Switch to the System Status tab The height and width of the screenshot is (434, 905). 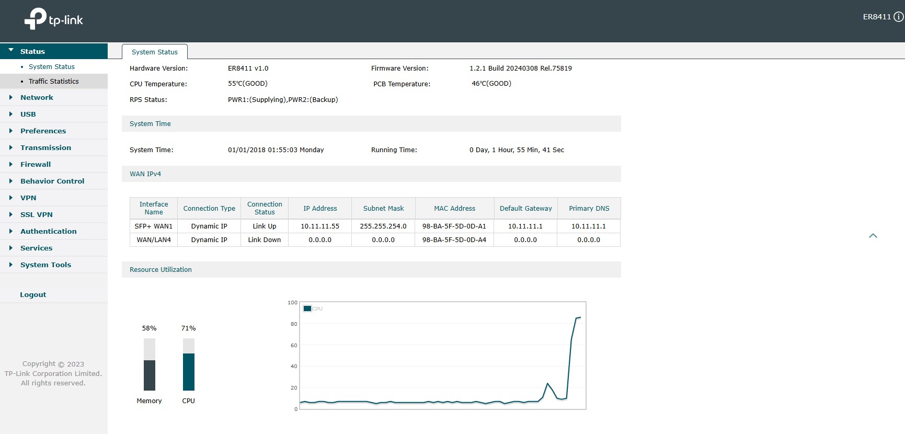[x=154, y=52]
